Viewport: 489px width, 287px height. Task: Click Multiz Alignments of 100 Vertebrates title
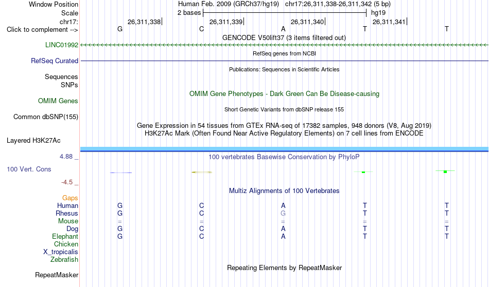pos(284,191)
